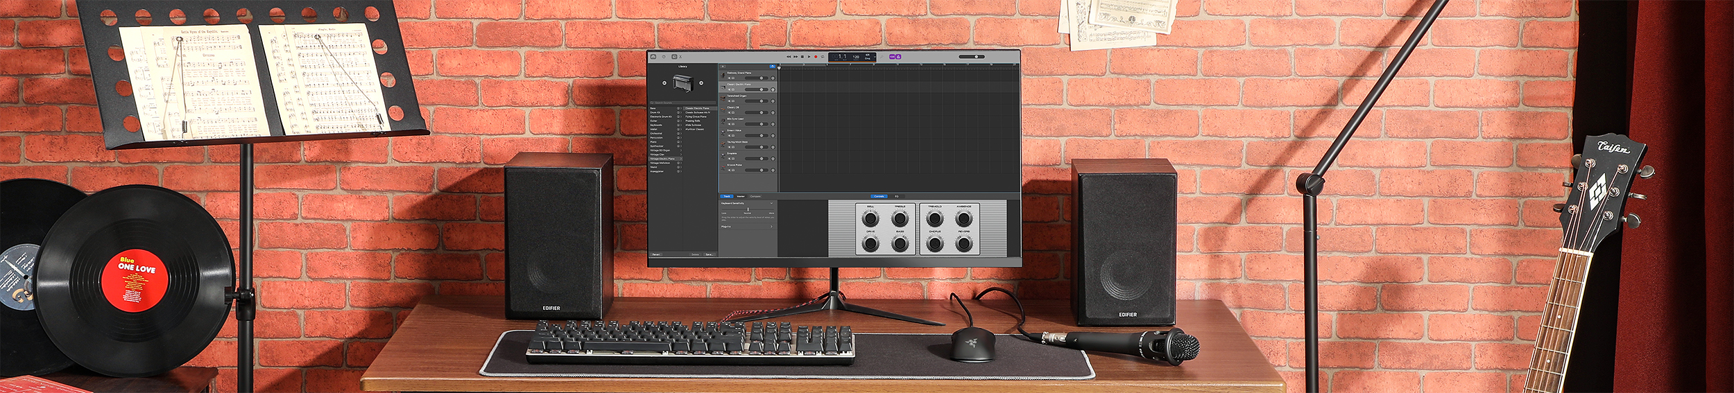Image resolution: width=1734 pixels, height=393 pixels.
Task: Solo the Steinway Grand Piano track
Action: [733, 78]
